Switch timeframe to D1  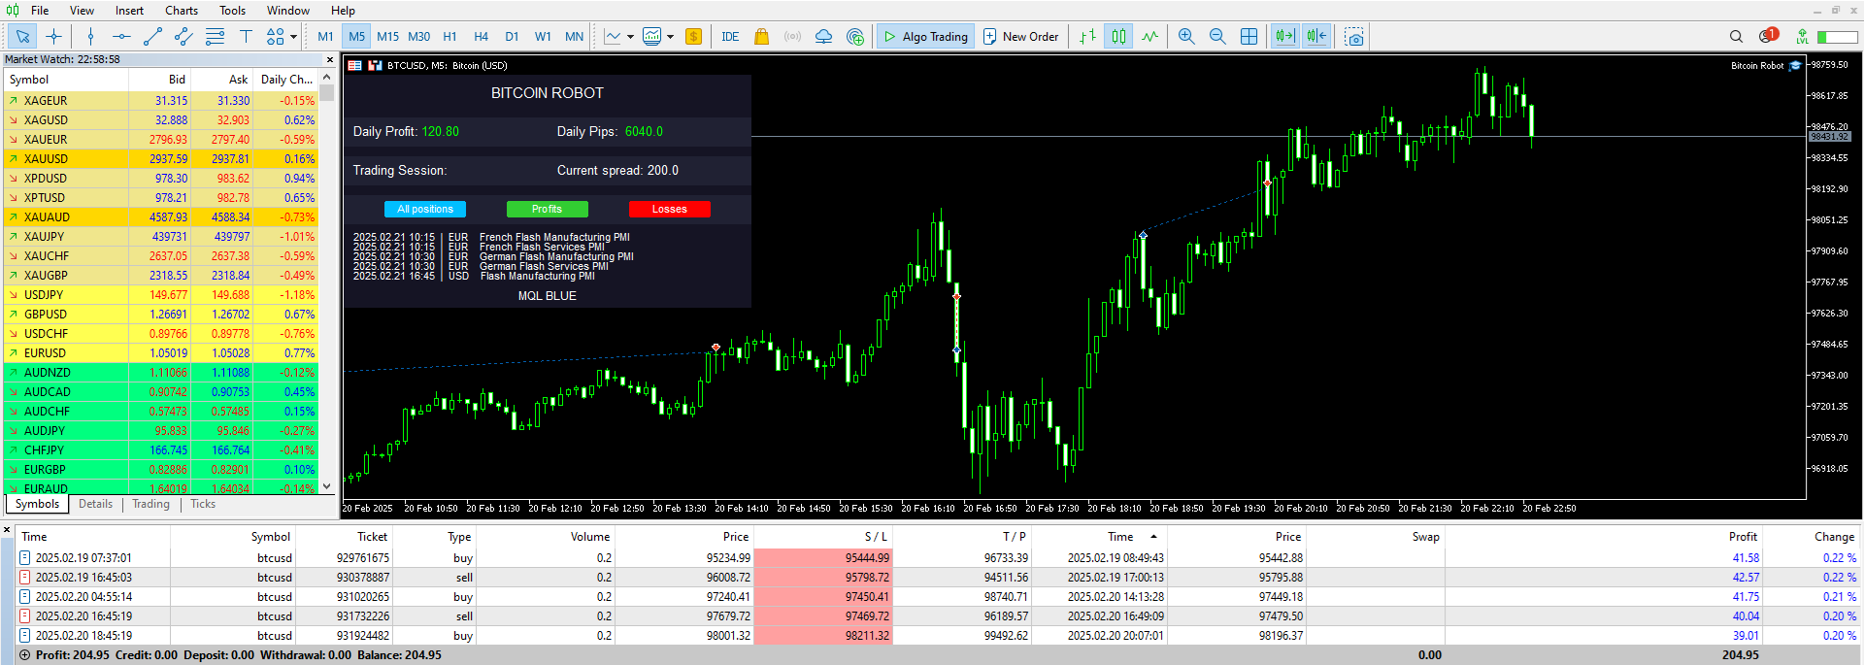point(512,37)
